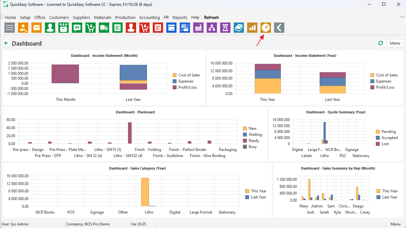Screen dimensions: 406x228
Task: Click 'User: Sys Admin' in status bar
Action: click(x=15, y=224)
